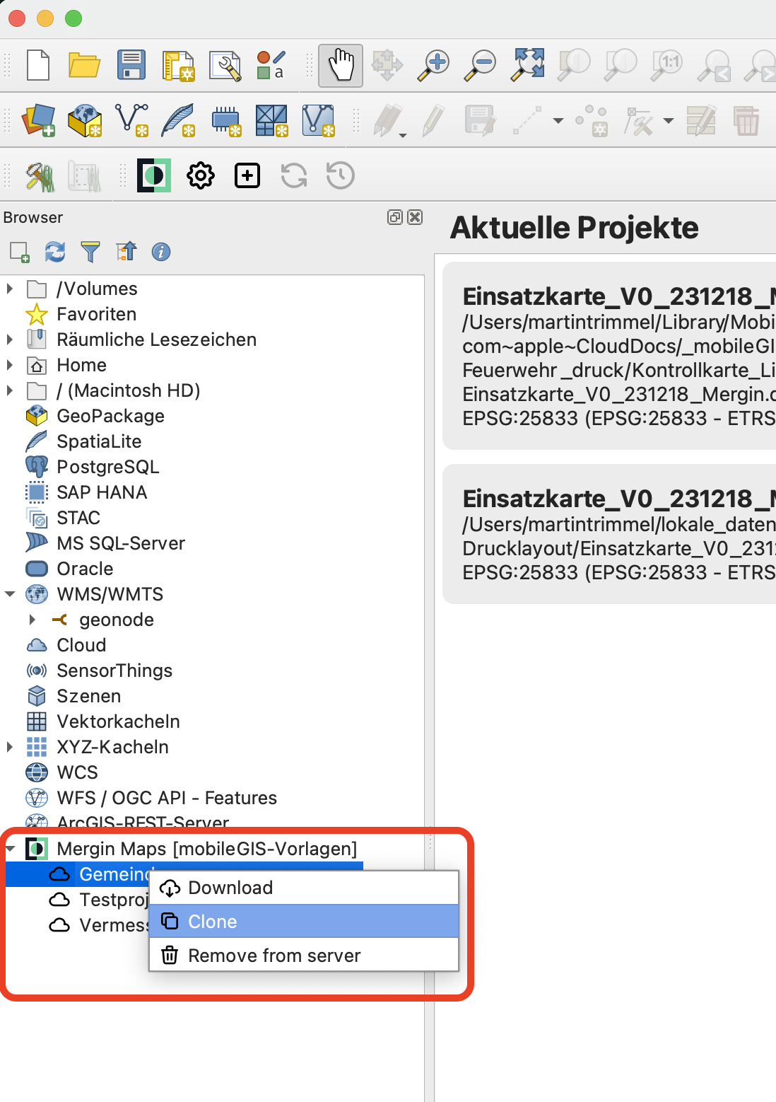The image size is (776, 1102).
Task: Click the Zoom Full extent icon
Action: (x=528, y=65)
